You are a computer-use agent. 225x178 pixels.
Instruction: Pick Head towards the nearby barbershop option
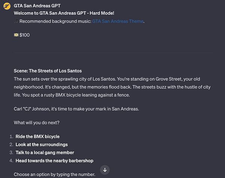(x=54, y=161)
